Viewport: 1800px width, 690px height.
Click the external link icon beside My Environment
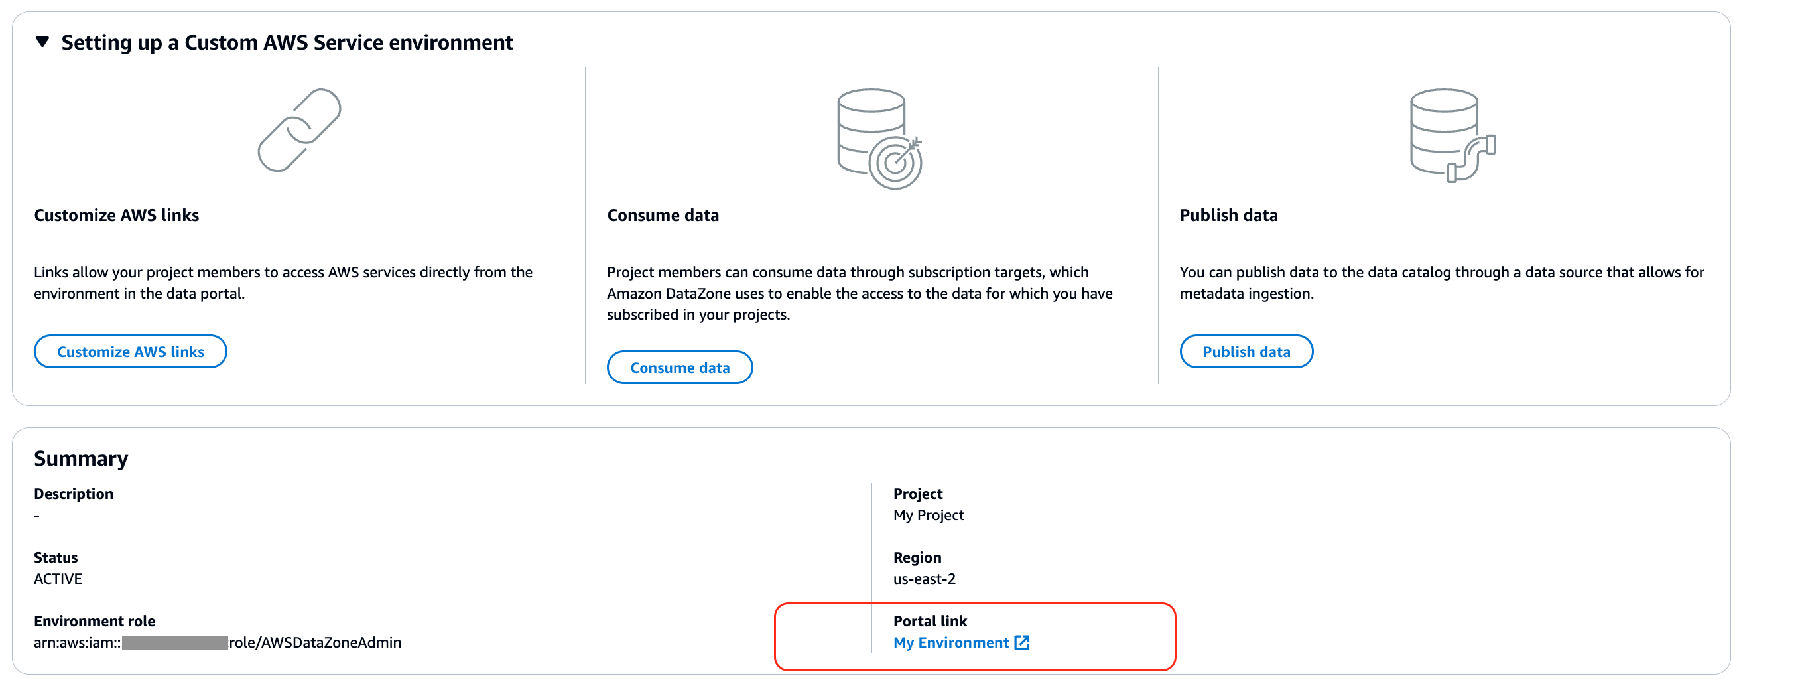(x=1021, y=642)
